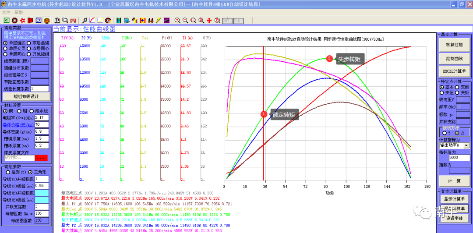Choose 铝 as the conductor material
Screen dimensions: 473x233
[x=21, y=111]
